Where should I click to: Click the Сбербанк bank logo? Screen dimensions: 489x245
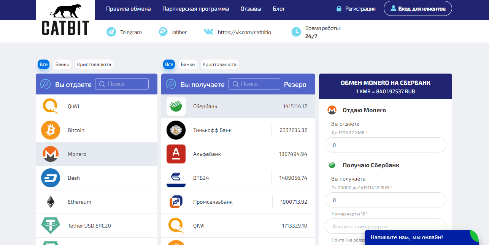[176, 106]
